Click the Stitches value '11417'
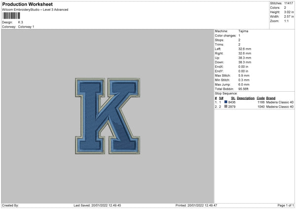This screenshot has width=296, height=209. (x=289, y=3)
